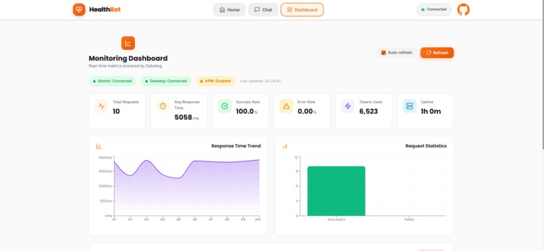Screen dimensions: 544x251
Task: Click the #1 x-axis label
Action: 114,219
